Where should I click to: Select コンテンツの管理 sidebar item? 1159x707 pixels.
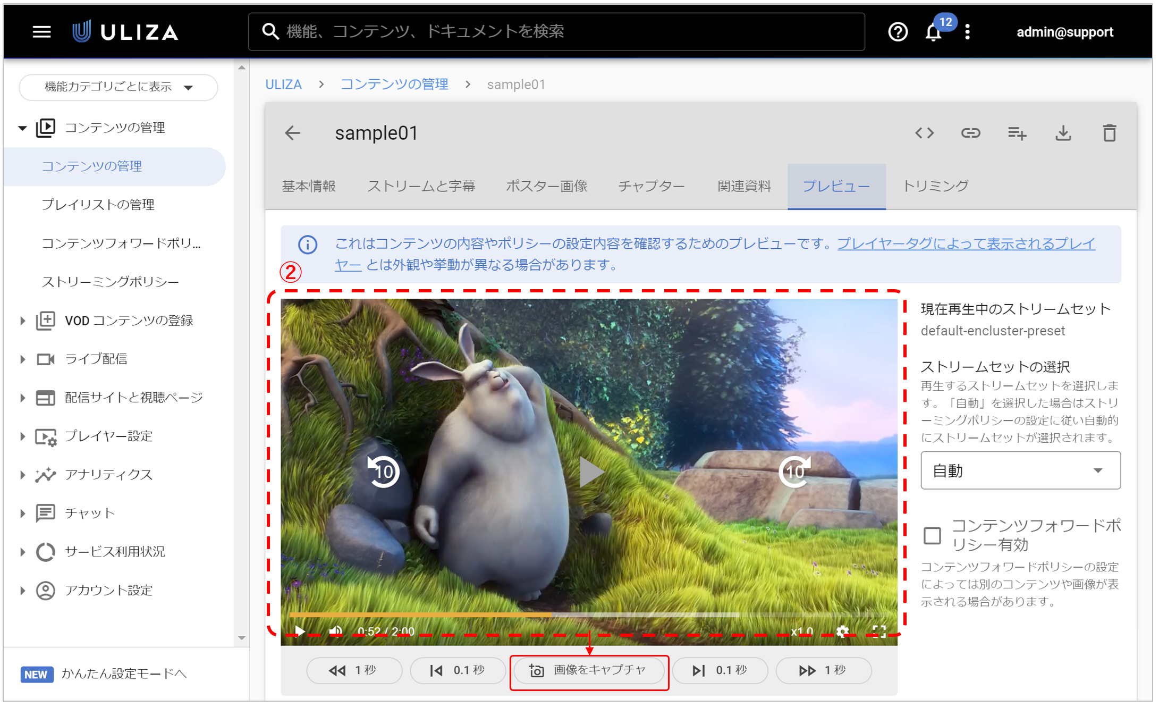coord(114,166)
